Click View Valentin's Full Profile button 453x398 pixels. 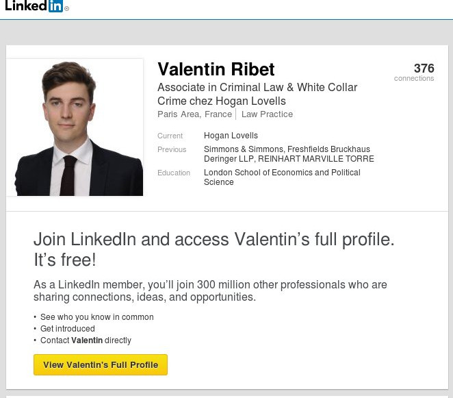(x=101, y=364)
